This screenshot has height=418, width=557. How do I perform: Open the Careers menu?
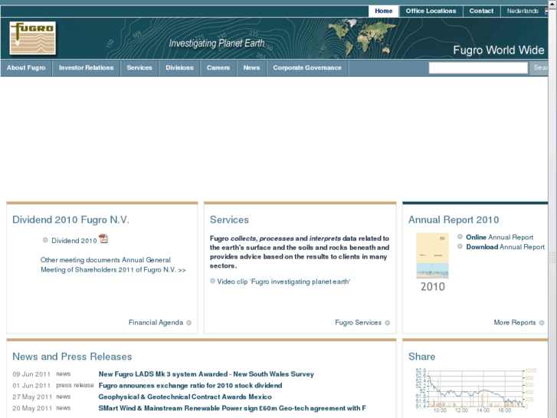[x=218, y=68]
